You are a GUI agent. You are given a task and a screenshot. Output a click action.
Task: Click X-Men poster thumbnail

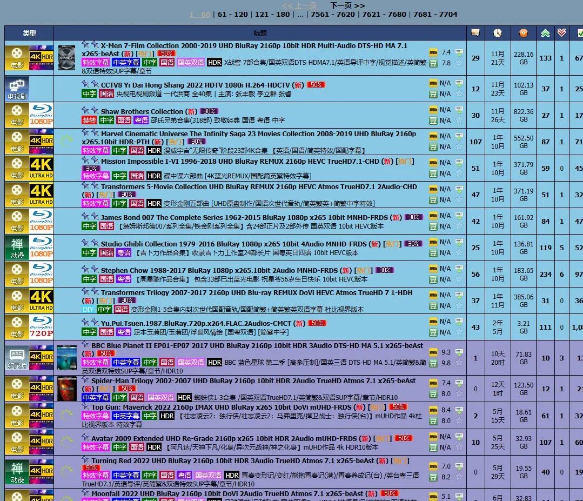point(66,58)
